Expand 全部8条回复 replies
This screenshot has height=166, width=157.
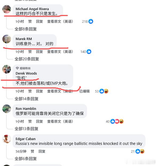tap(26, 29)
